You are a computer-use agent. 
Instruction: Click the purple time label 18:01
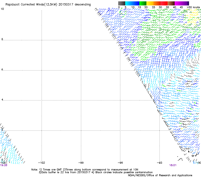[173, 165]
